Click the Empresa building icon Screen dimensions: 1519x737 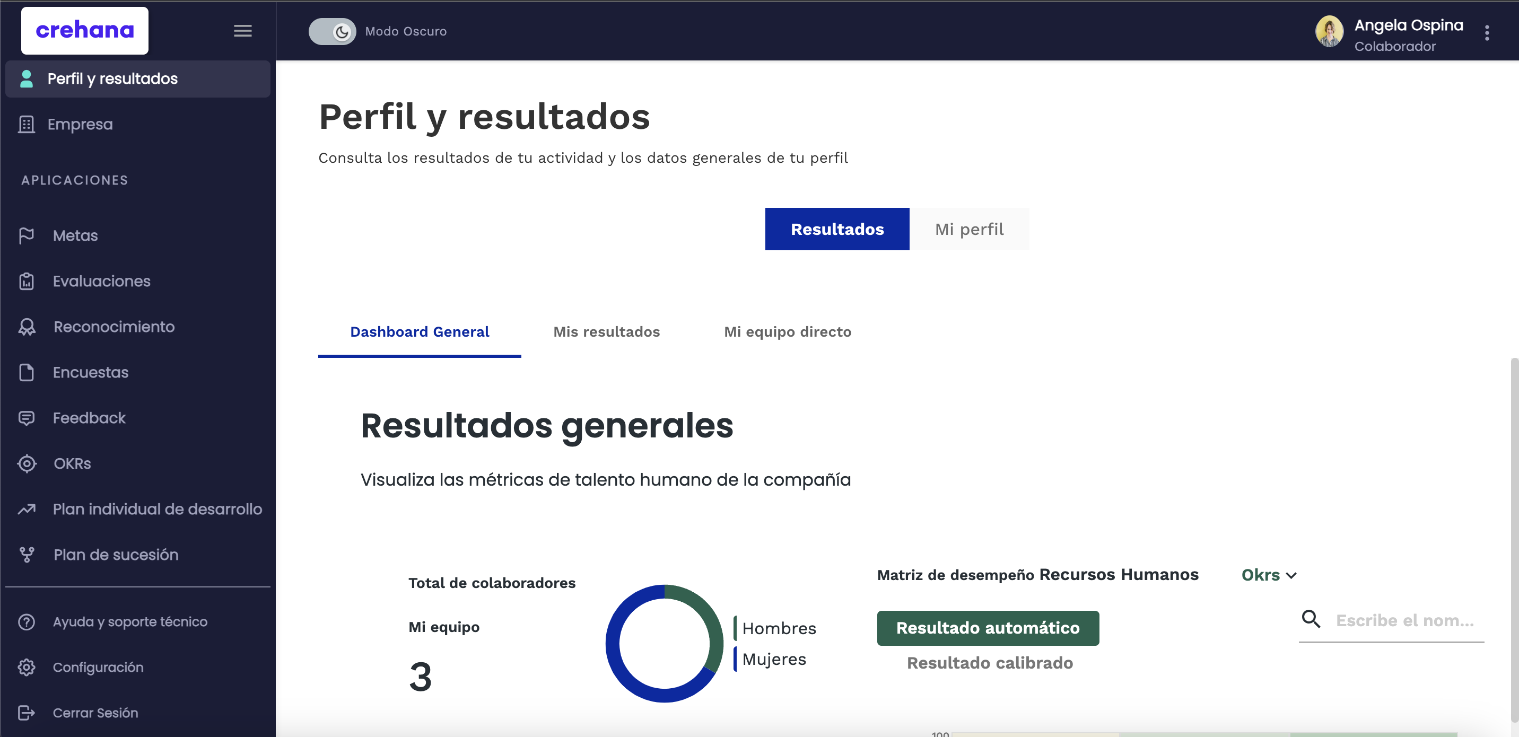(x=27, y=125)
